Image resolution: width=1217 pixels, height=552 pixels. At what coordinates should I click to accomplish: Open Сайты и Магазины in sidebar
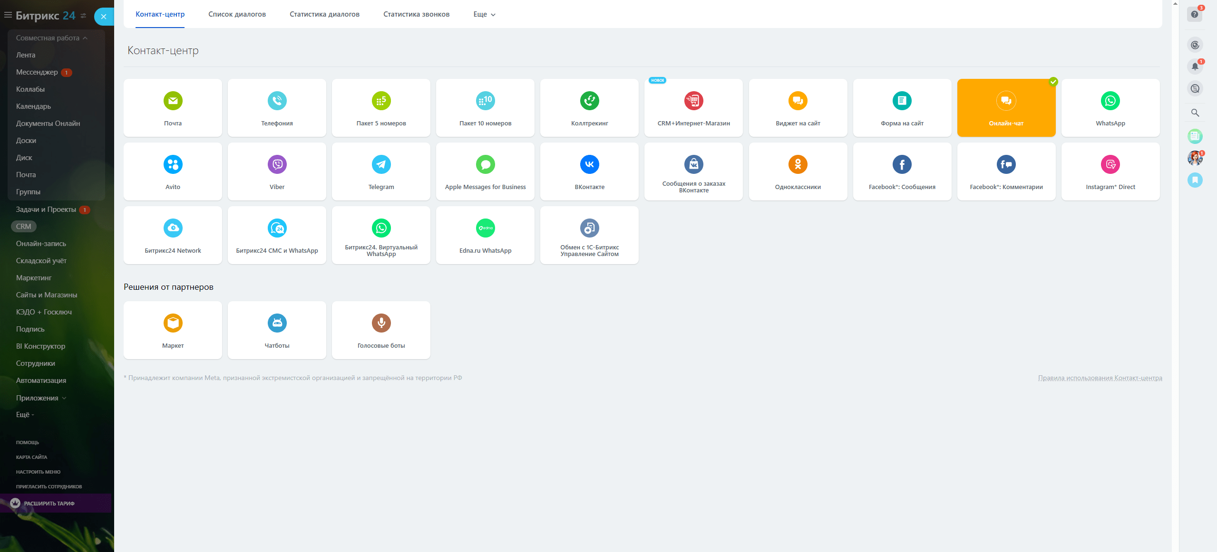[47, 295]
